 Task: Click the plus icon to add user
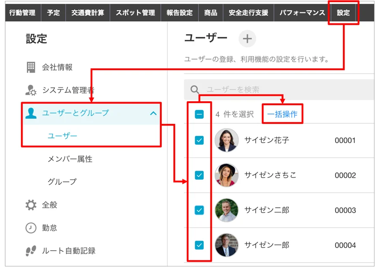[247, 39]
